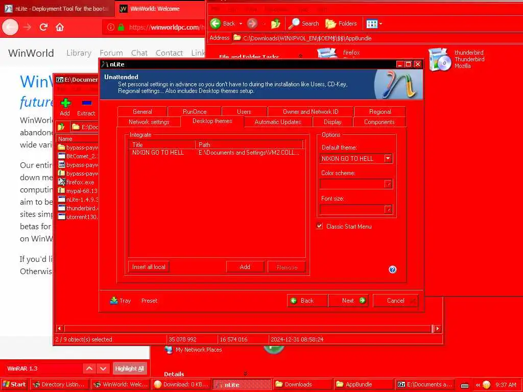
Task: Expand the Details panel chevron in Explorer
Action: click(246, 374)
